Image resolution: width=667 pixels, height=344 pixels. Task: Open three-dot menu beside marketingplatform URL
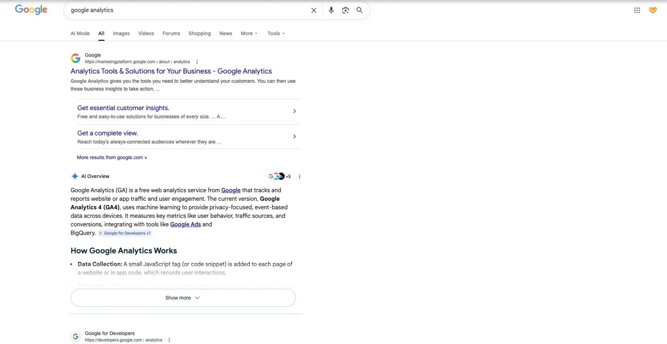click(x=197, y=62)
